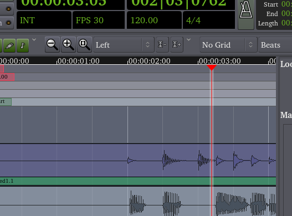This screenshot has width=292, height=216.
Task: Zoom to session with magnifier icon
Action: click(84, 44)
